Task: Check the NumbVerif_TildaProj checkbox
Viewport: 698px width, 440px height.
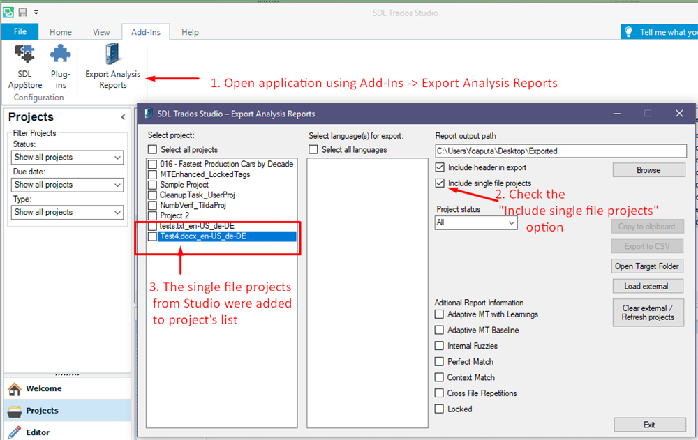Action: pyautogui.click(x=152, y=205)
